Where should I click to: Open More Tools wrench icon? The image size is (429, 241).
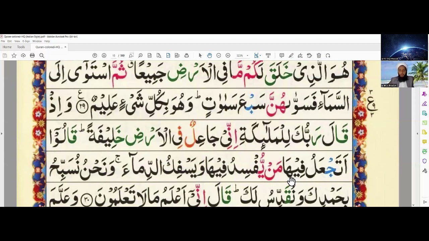(x=424, y=171)
